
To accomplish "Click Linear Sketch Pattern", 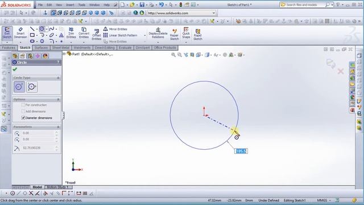I will pos(120,35).
